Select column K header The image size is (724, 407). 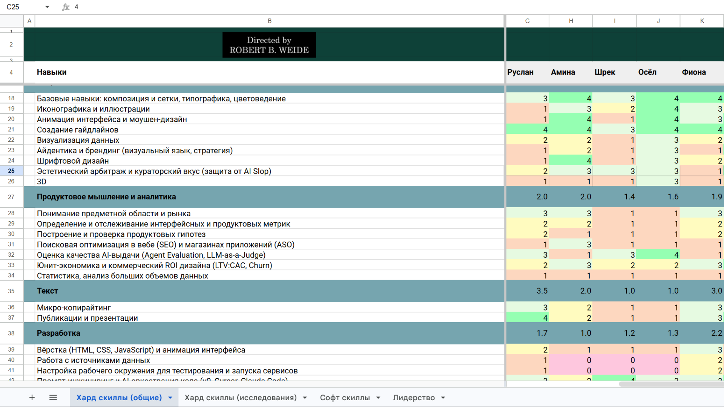pos(702,21)
